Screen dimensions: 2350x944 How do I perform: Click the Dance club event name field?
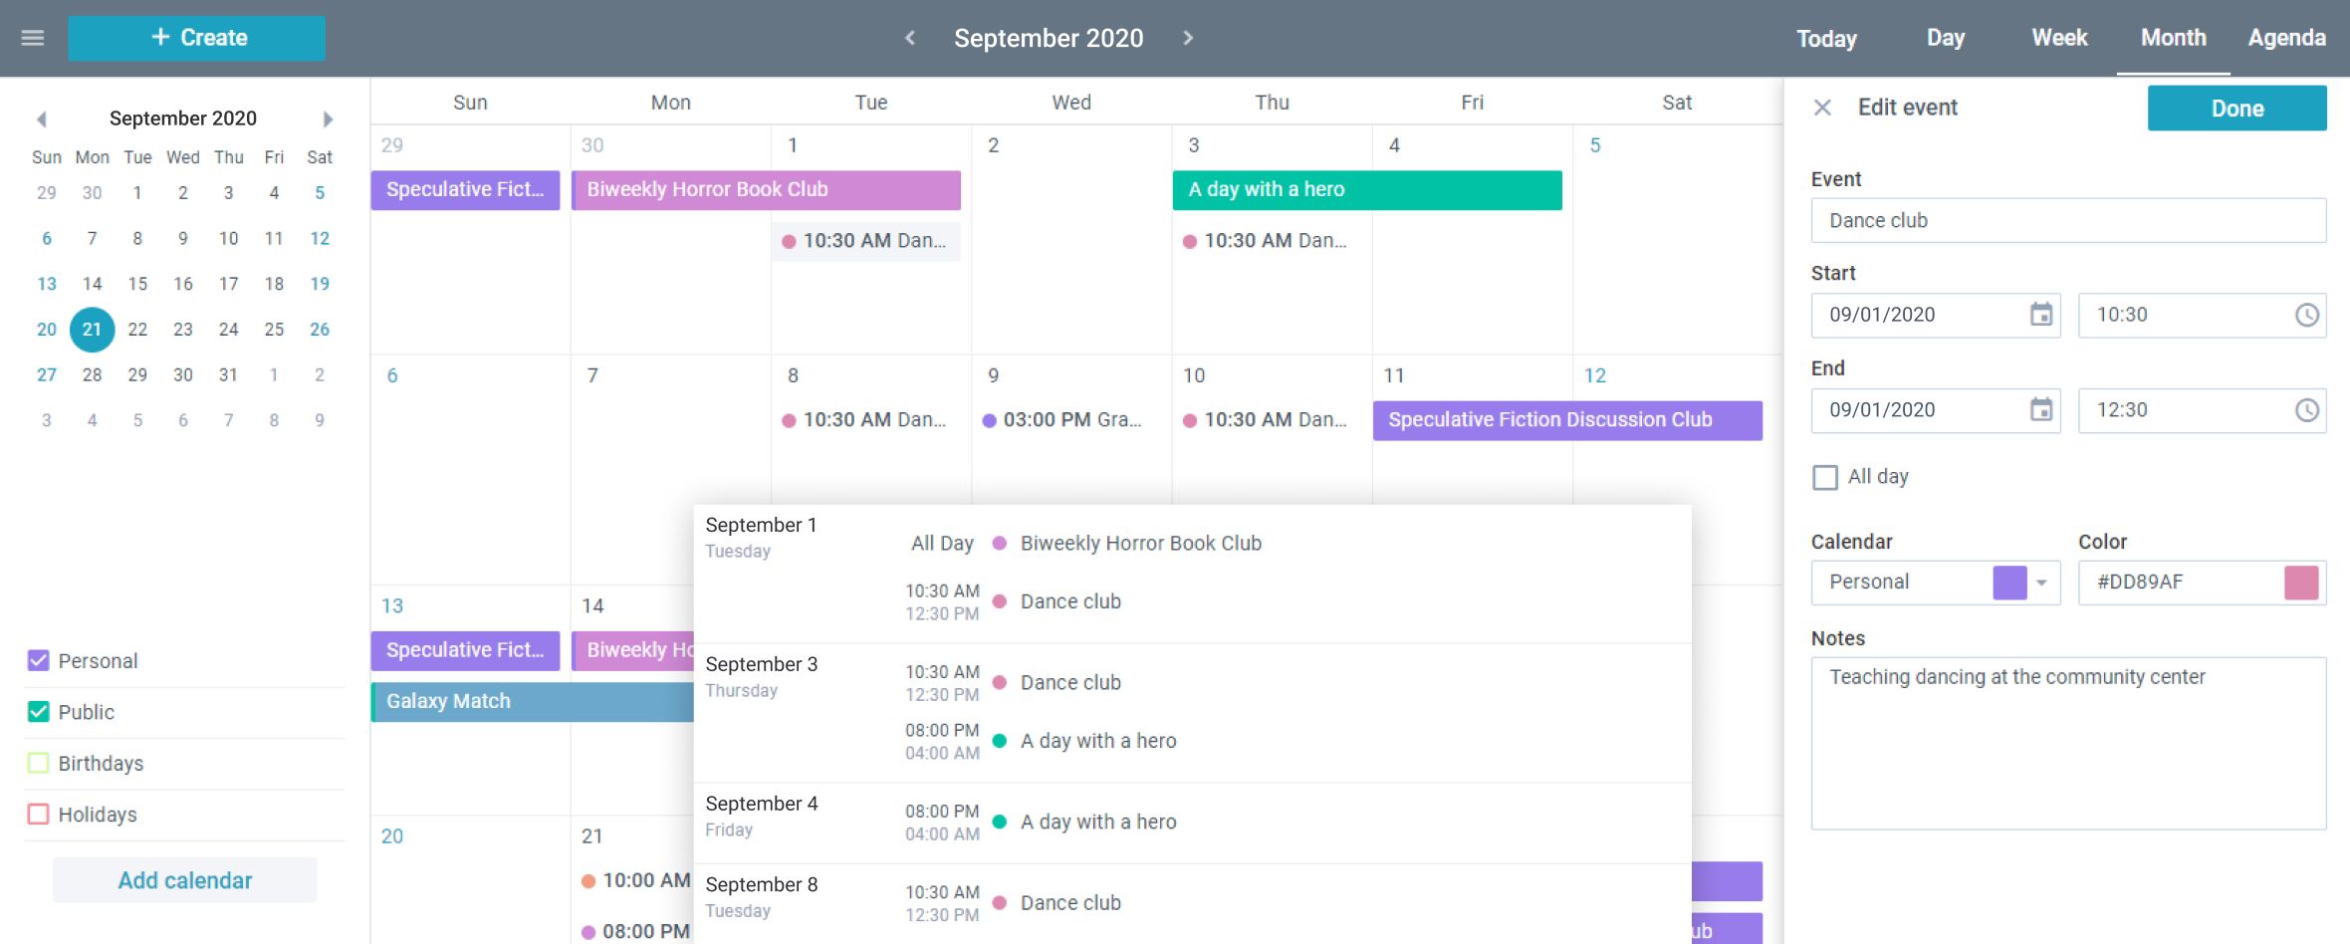point(2068,220)
